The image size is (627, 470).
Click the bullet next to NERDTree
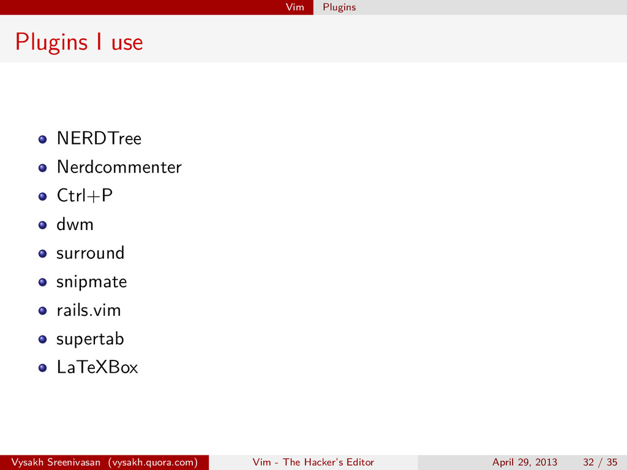pyautogui.click(x=43, y=139)
